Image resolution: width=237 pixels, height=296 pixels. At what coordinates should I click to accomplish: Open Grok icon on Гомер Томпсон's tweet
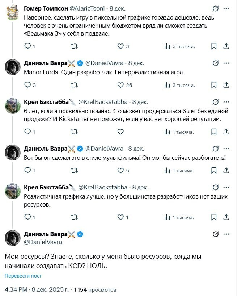[216, 8]
